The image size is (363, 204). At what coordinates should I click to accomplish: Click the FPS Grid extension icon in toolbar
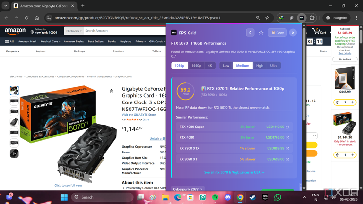pos(302,18)
